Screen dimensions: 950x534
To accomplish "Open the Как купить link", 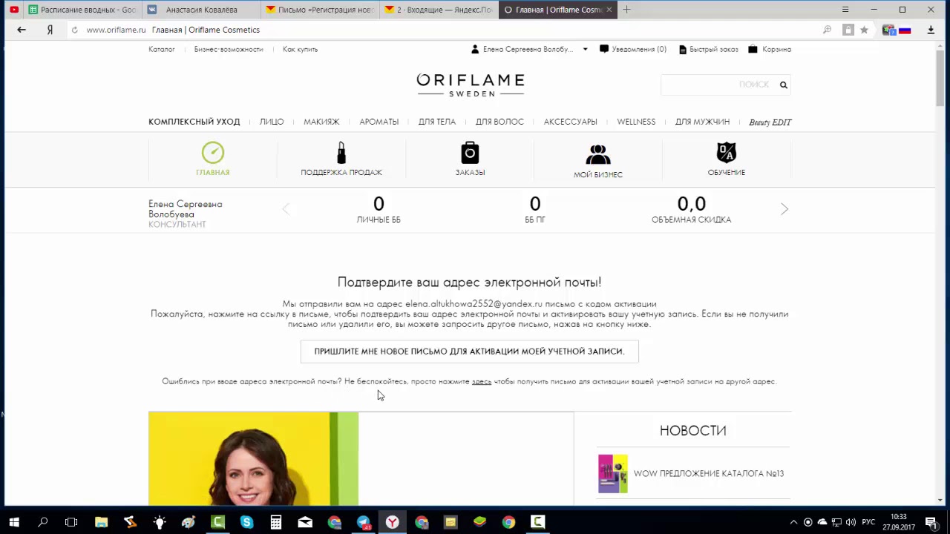I will [300, 49].
